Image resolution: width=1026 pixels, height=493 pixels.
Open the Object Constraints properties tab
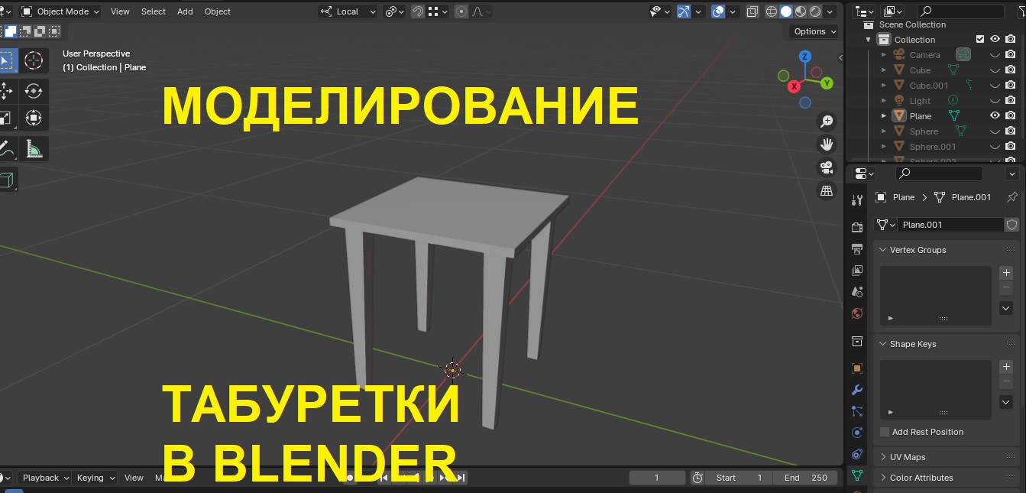point(857,454)
